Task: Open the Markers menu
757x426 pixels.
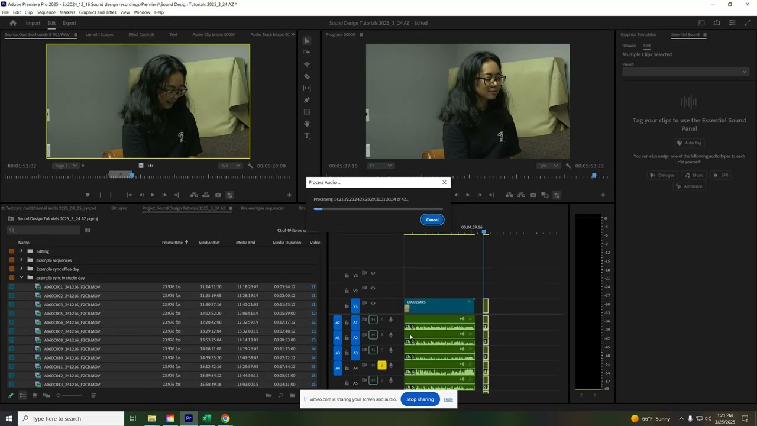Action: 67,12
